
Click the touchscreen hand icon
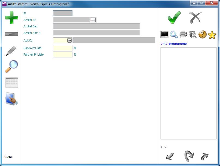pos(11,99)
